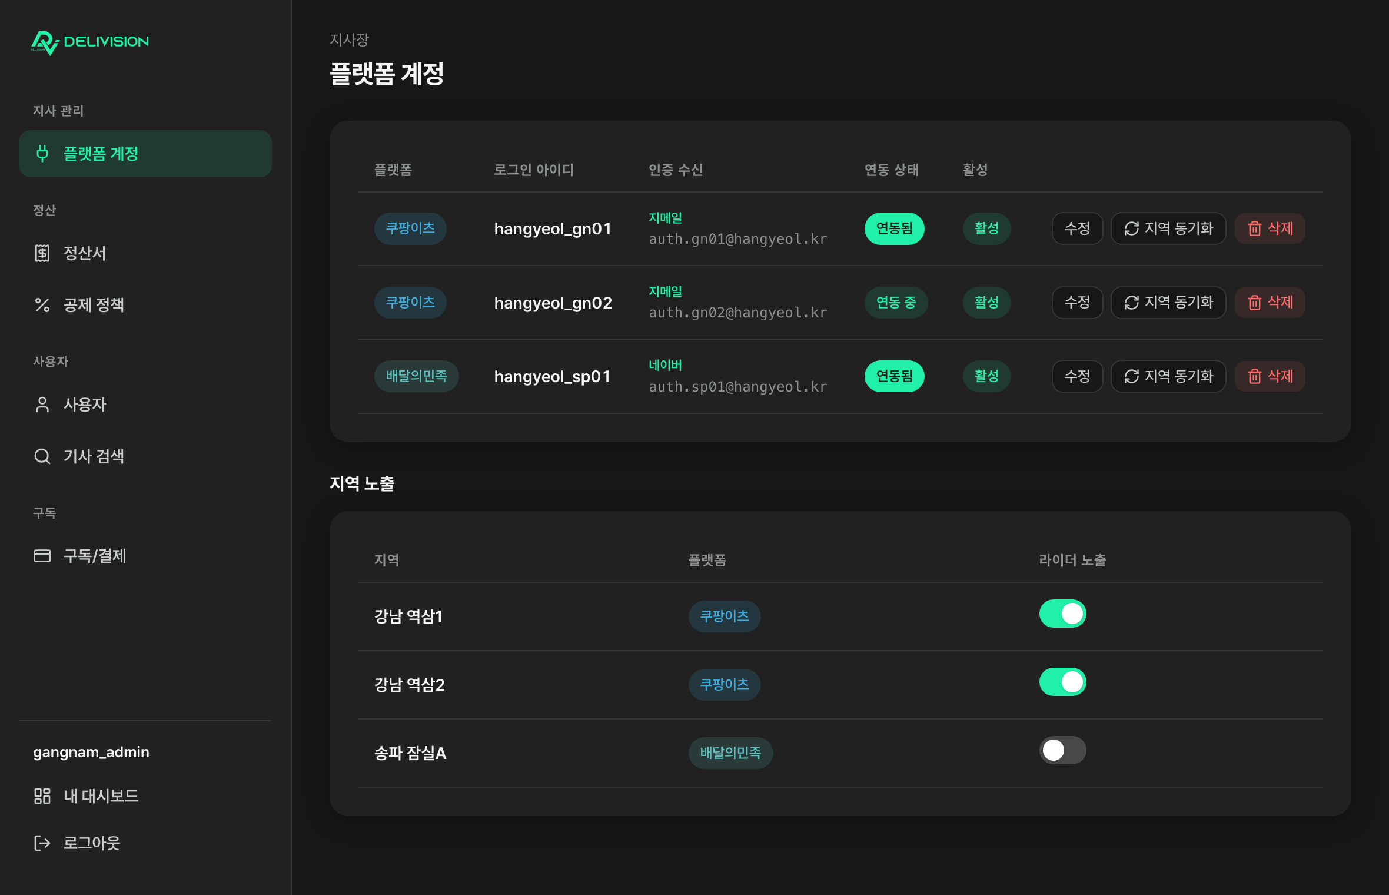Delete the hangyeol_sp01 account with 삭제
The image size is (1389, 895).
point(1270,376)
